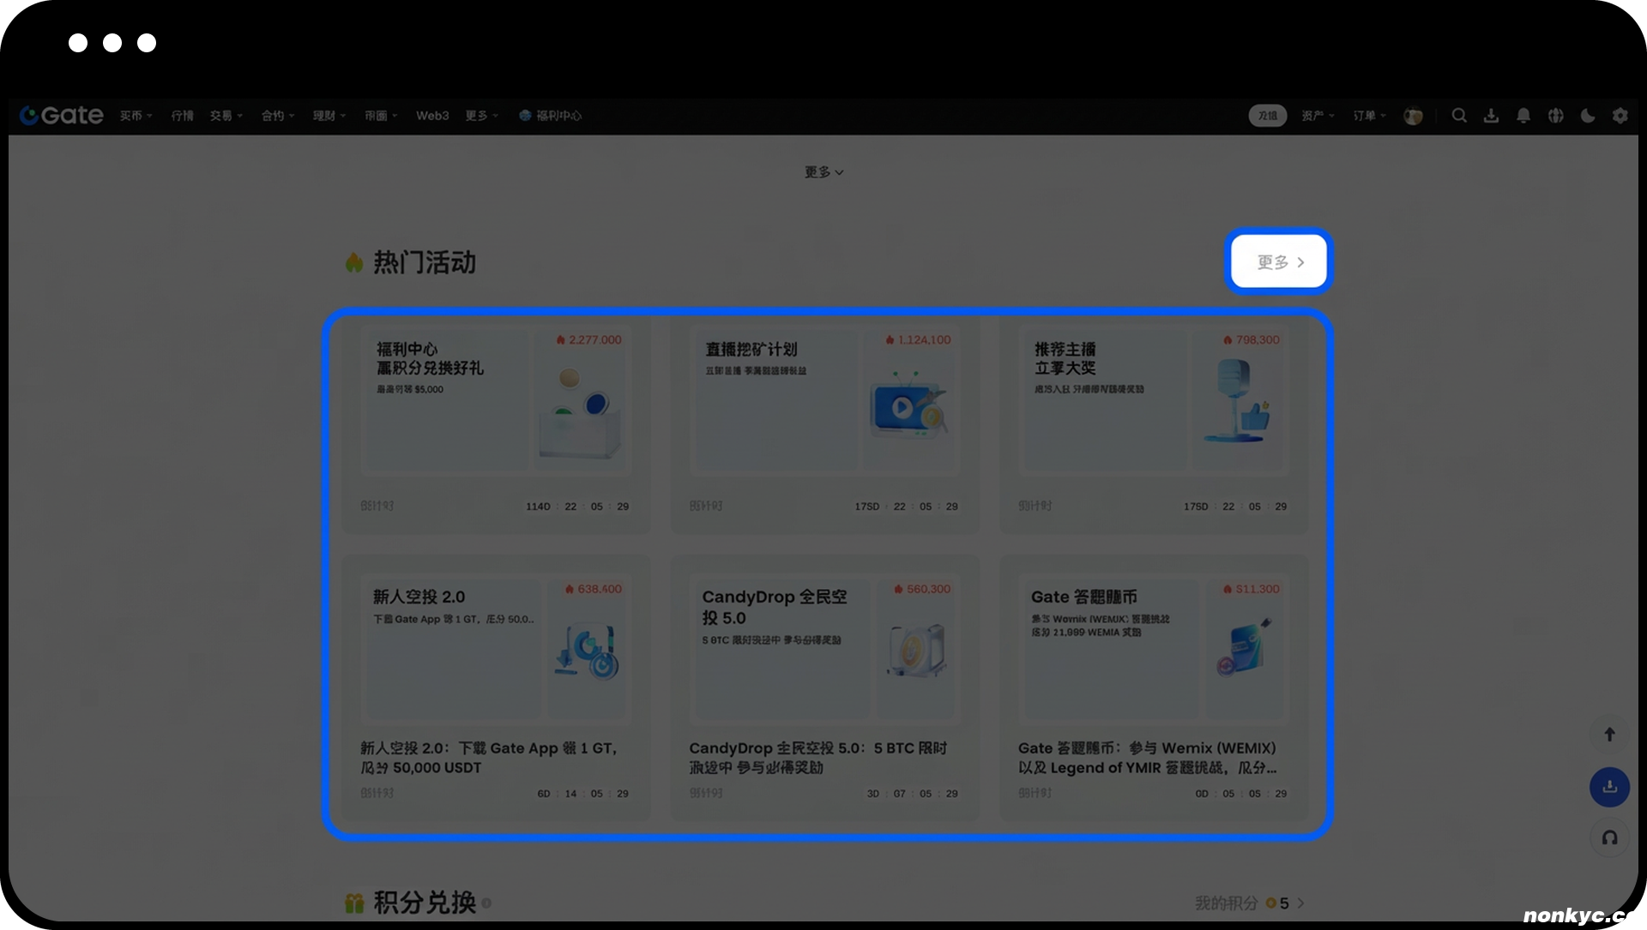Click the 638,400 popularity count

pos(594,590)
